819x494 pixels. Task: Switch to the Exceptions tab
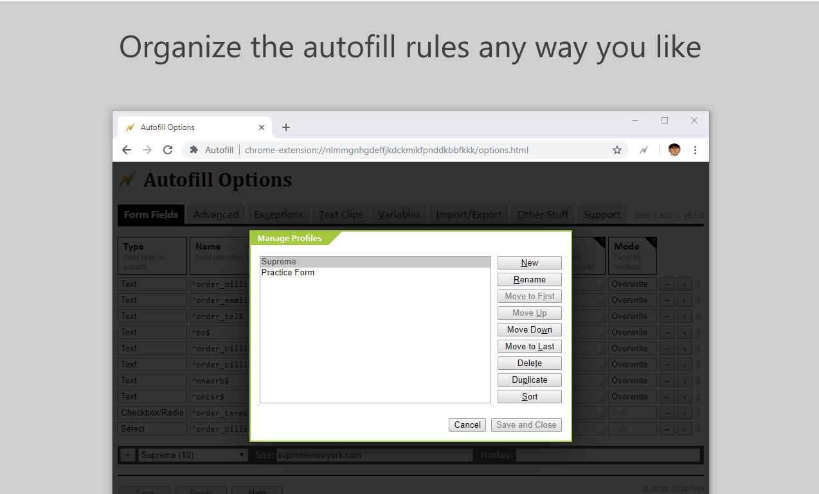[x=278, y=215]
